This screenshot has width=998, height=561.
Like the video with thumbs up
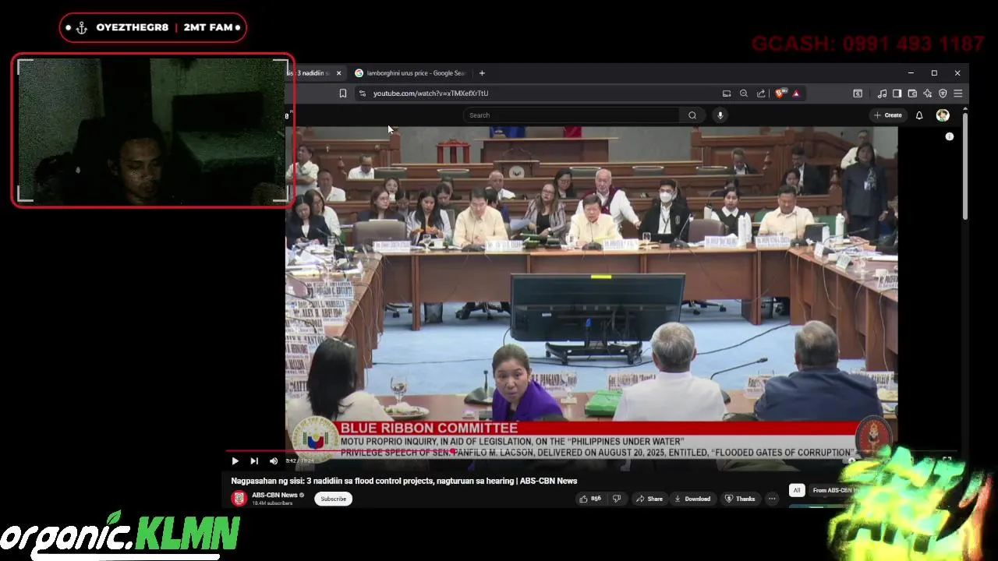pos(590,499)
